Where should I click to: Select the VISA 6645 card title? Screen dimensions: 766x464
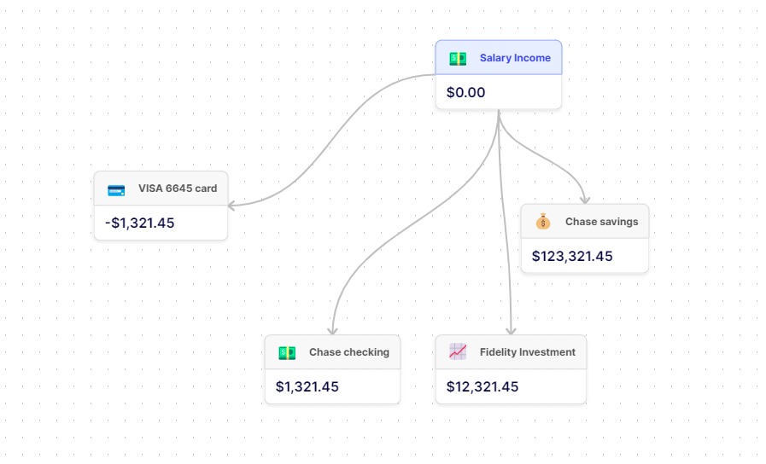(178, 188)
